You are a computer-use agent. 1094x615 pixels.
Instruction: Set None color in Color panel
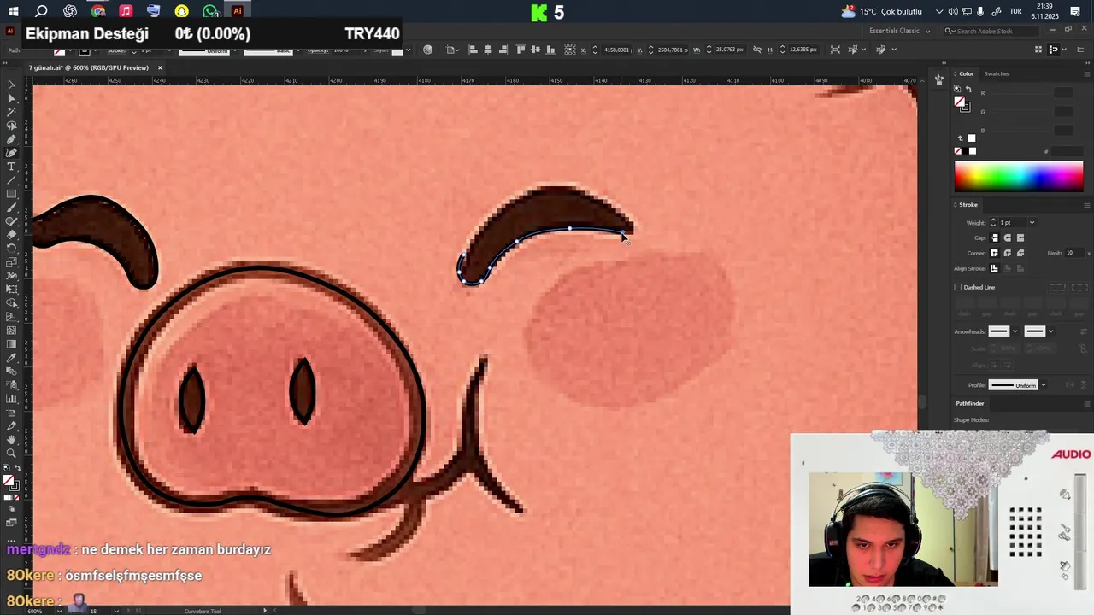[958, 151]
